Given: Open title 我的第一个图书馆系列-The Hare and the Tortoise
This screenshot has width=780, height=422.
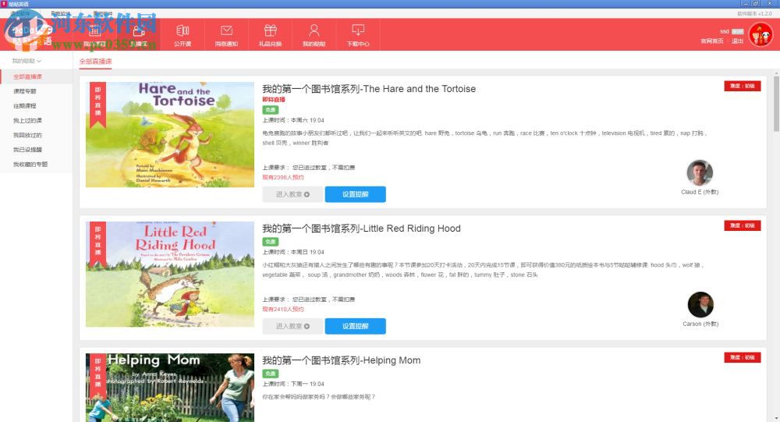Looking at the screenshot, I should click(369, 89).
